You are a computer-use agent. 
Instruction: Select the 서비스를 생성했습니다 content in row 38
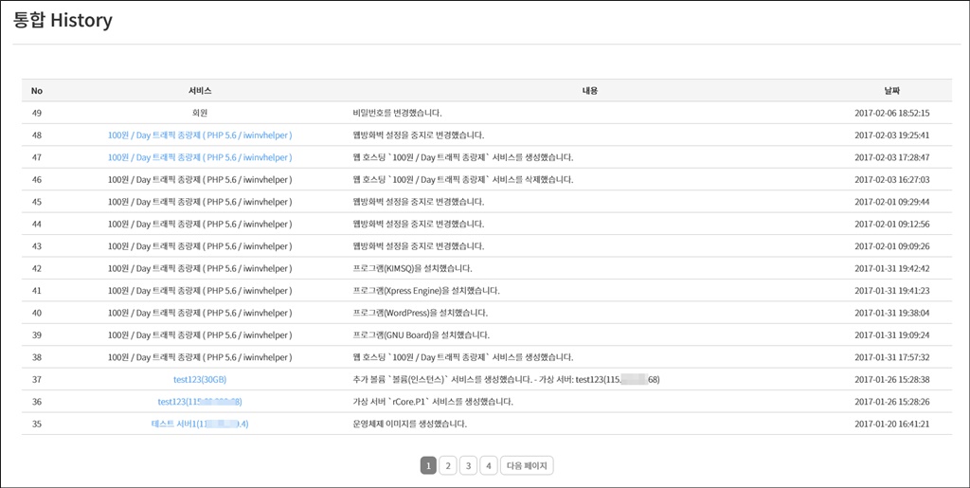click(462, 357)
